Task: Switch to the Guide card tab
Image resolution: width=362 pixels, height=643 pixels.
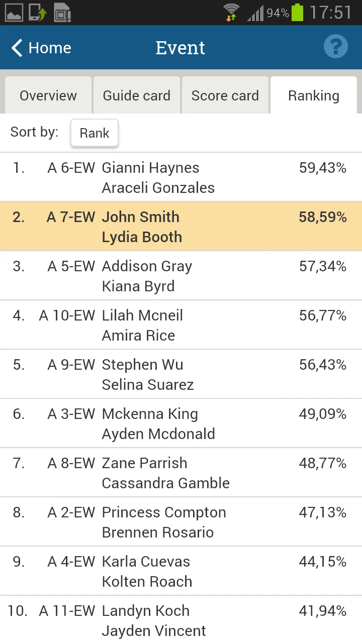Action: 137,95
